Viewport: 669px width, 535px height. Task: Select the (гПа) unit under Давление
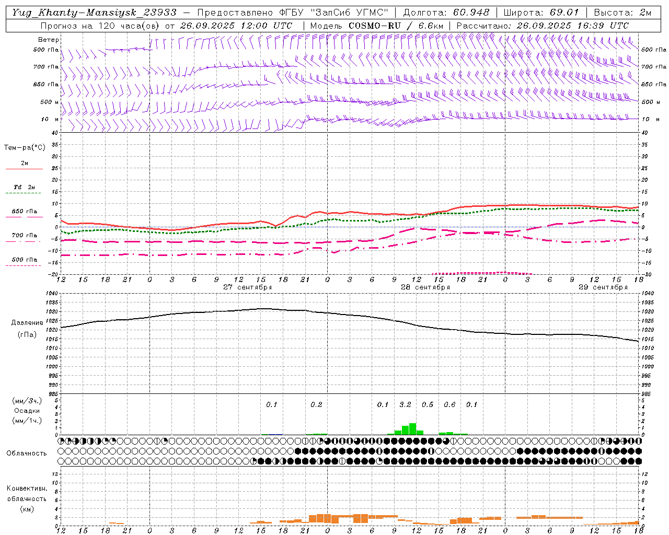(x=27, y=334)
